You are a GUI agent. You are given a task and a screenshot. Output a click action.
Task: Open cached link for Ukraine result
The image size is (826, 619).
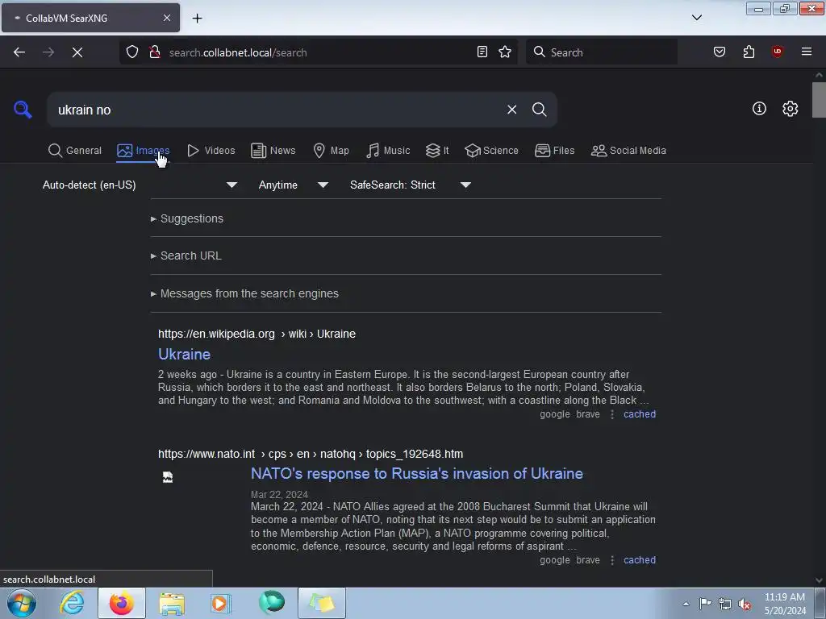click(x=640, y=414)
